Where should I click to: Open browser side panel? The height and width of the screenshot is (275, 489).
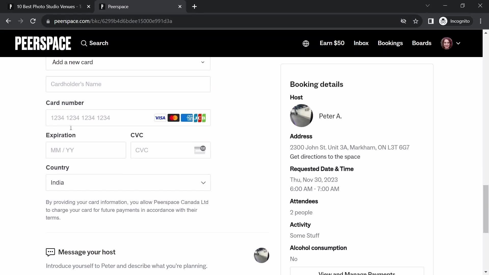[431, 21]
